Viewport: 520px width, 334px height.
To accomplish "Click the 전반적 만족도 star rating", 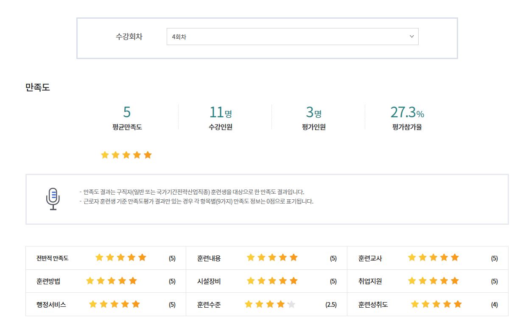I will coord(120,258).
